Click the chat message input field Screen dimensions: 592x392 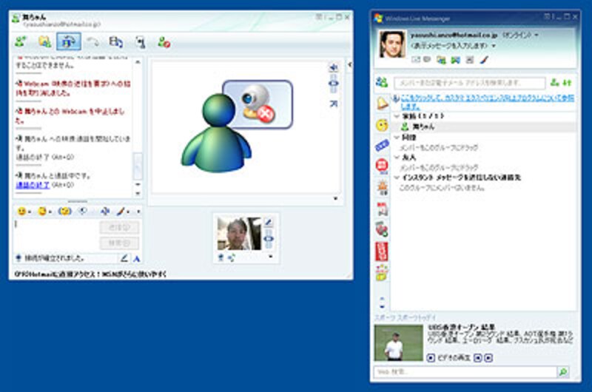56,235
